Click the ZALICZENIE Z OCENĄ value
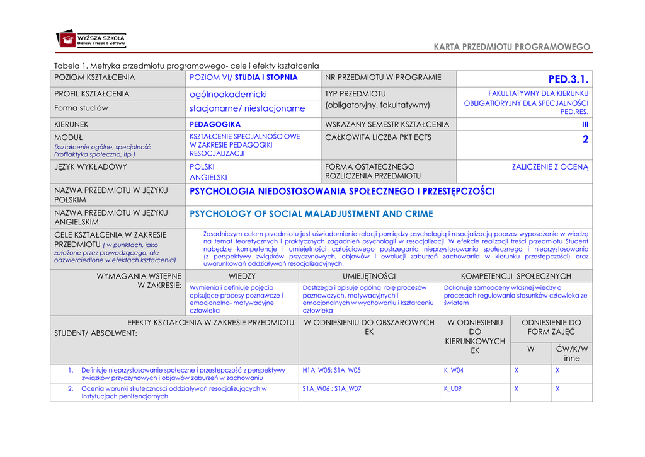 [550, 167]
